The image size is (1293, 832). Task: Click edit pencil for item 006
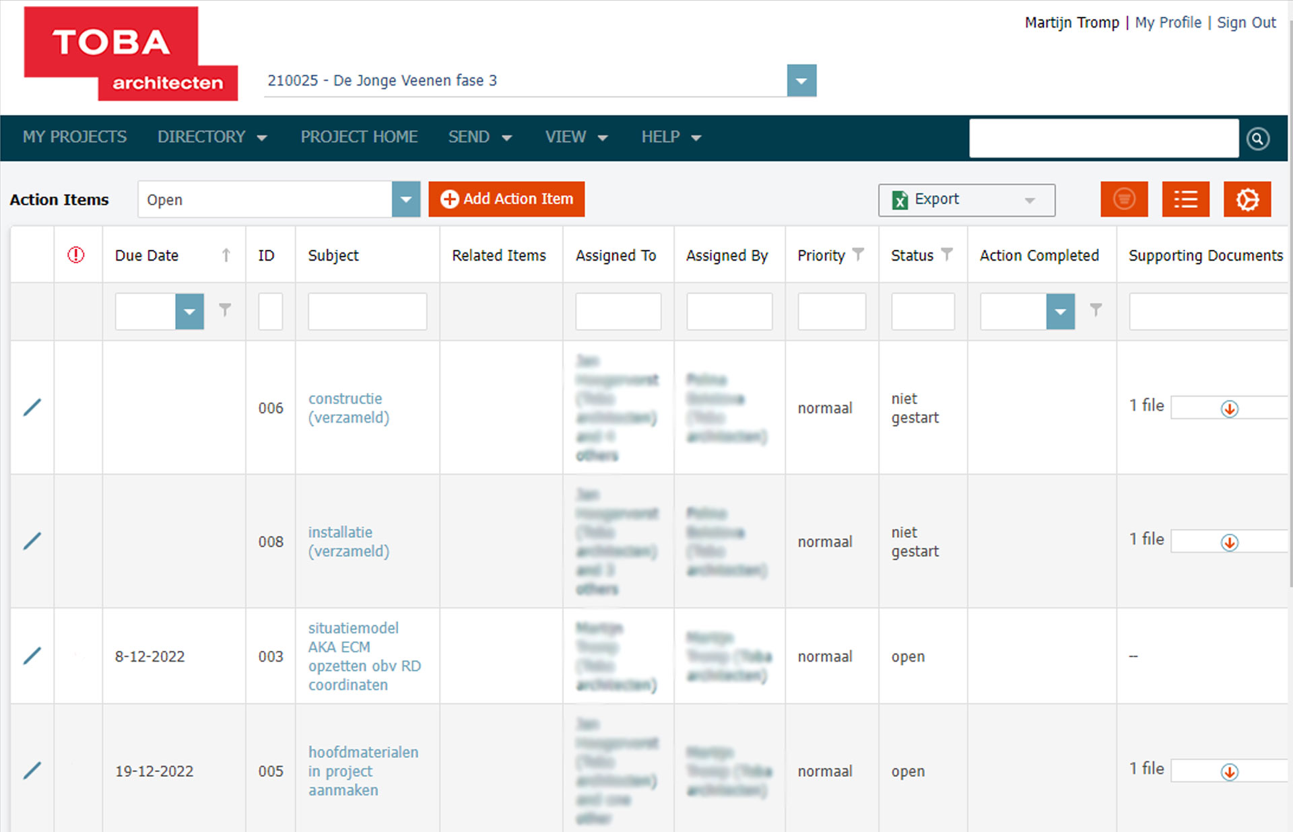pos(32,407)
